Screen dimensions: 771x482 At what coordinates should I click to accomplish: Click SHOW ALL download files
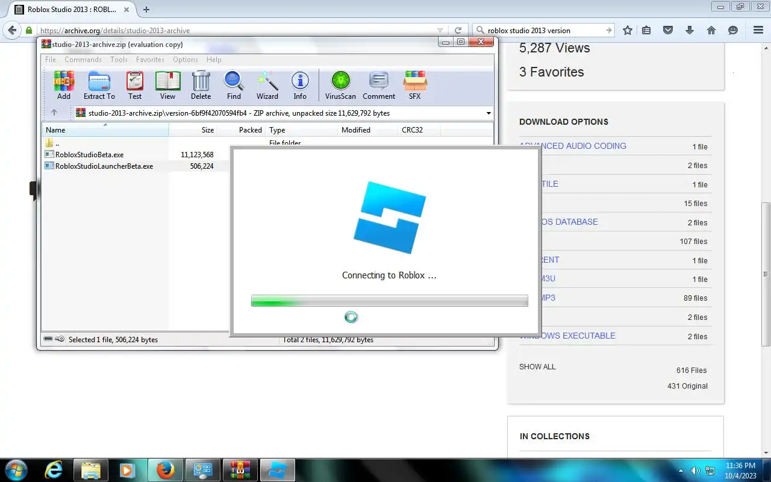[x=537, y=366]
